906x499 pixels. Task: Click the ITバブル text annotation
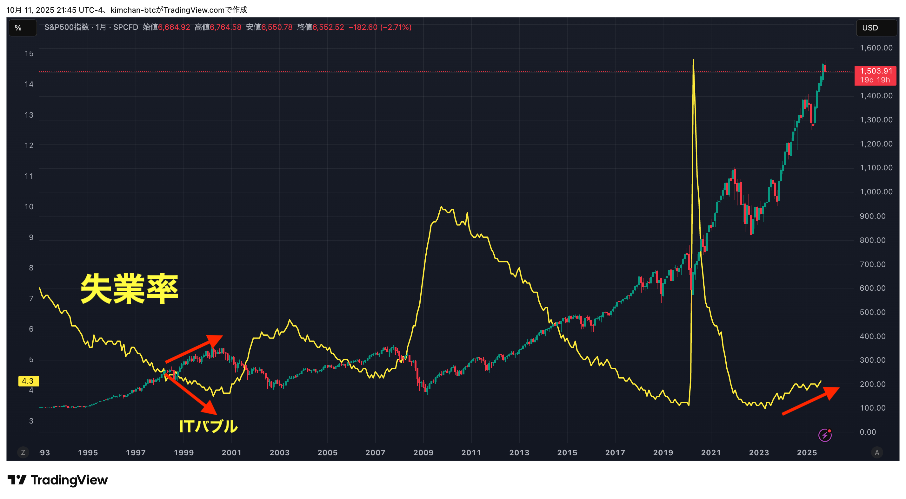pyautogui.click(x=208, y=426)
